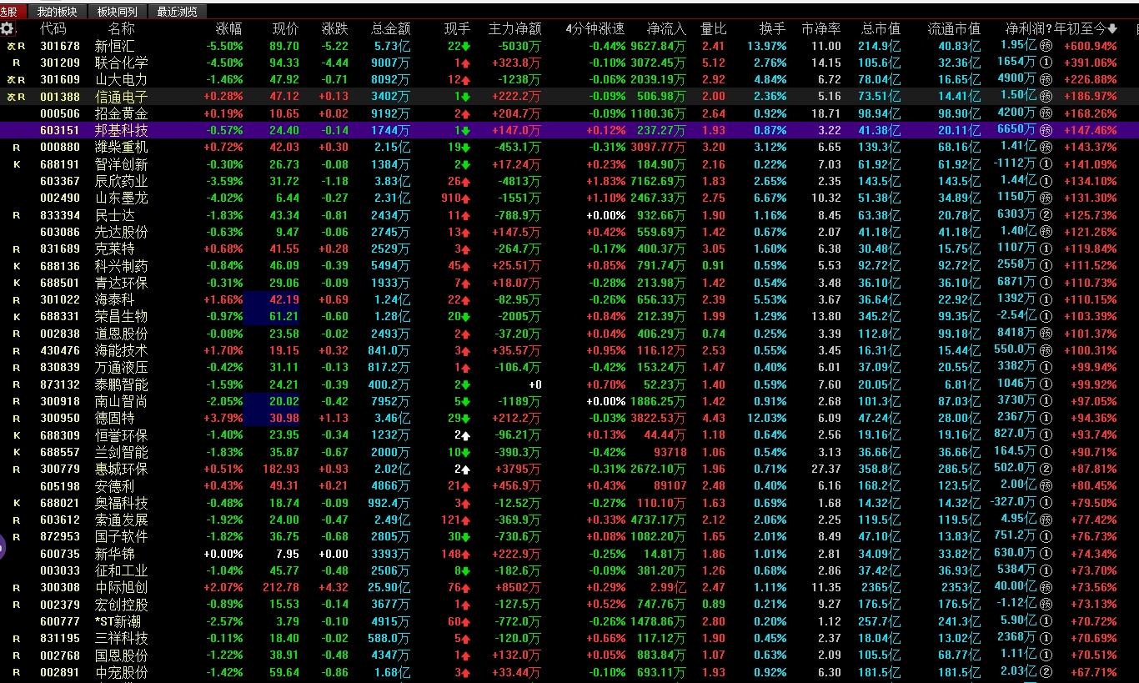
Task: Sort by the 现价 column header
Action: coord(285,29)
